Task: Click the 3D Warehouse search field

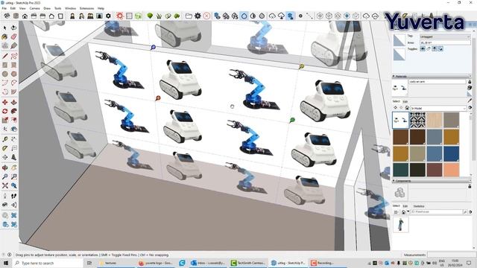Action: [437, 211]
